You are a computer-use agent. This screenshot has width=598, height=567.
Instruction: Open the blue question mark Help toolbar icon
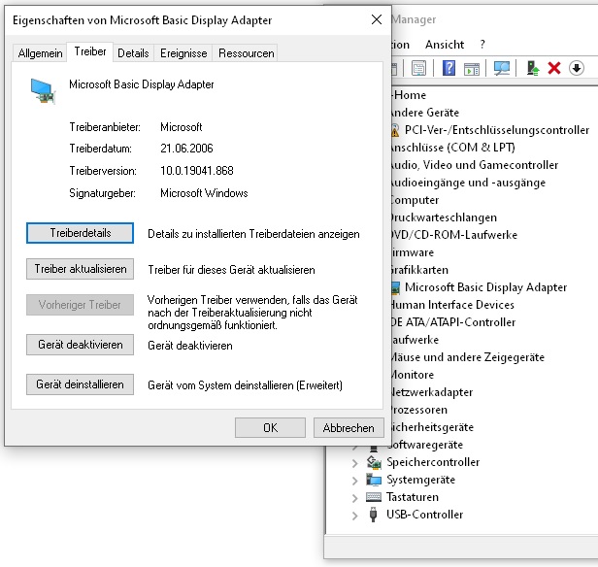point(448,68)
